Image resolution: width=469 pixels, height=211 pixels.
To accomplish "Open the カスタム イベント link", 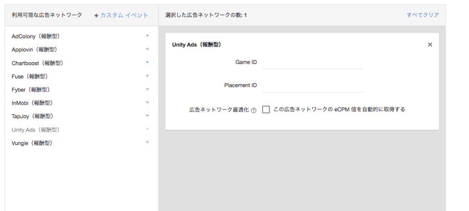I will point(124,15).
